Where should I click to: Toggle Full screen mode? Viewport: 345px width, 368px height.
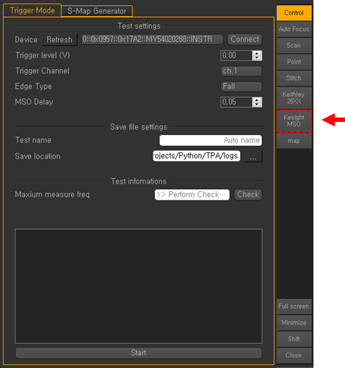coord(294,306)
